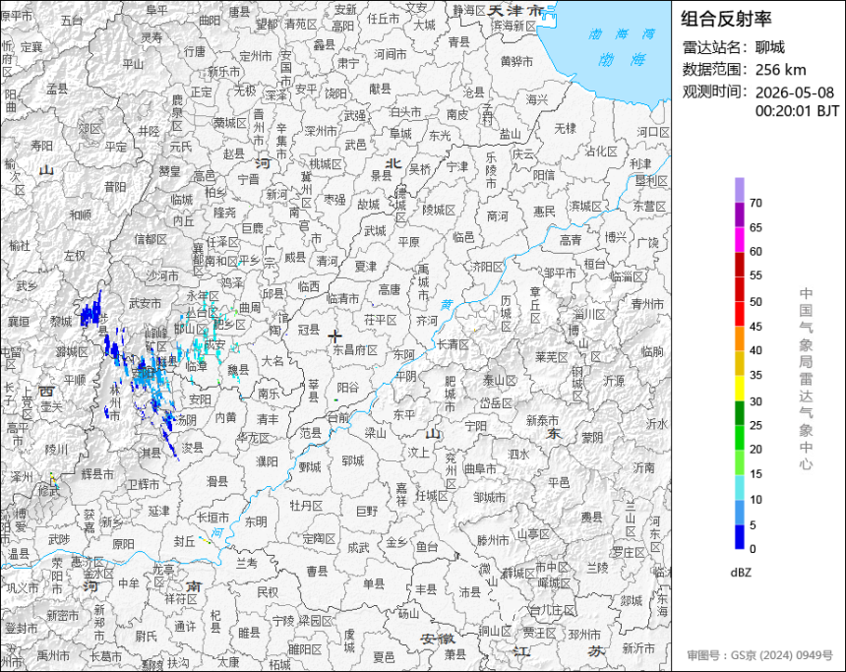The width and height of the screenshot is (846, 672).
Task: Click the data range value 256 km
Action: coord(780,70)
